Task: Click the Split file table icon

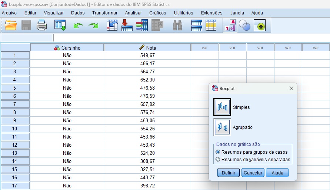Action: coord(197,26)
